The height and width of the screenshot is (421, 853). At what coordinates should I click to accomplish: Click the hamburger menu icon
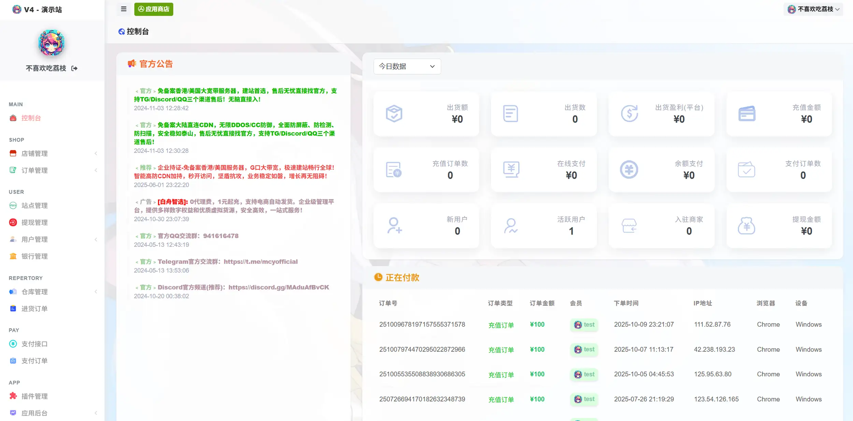(124, 9)
